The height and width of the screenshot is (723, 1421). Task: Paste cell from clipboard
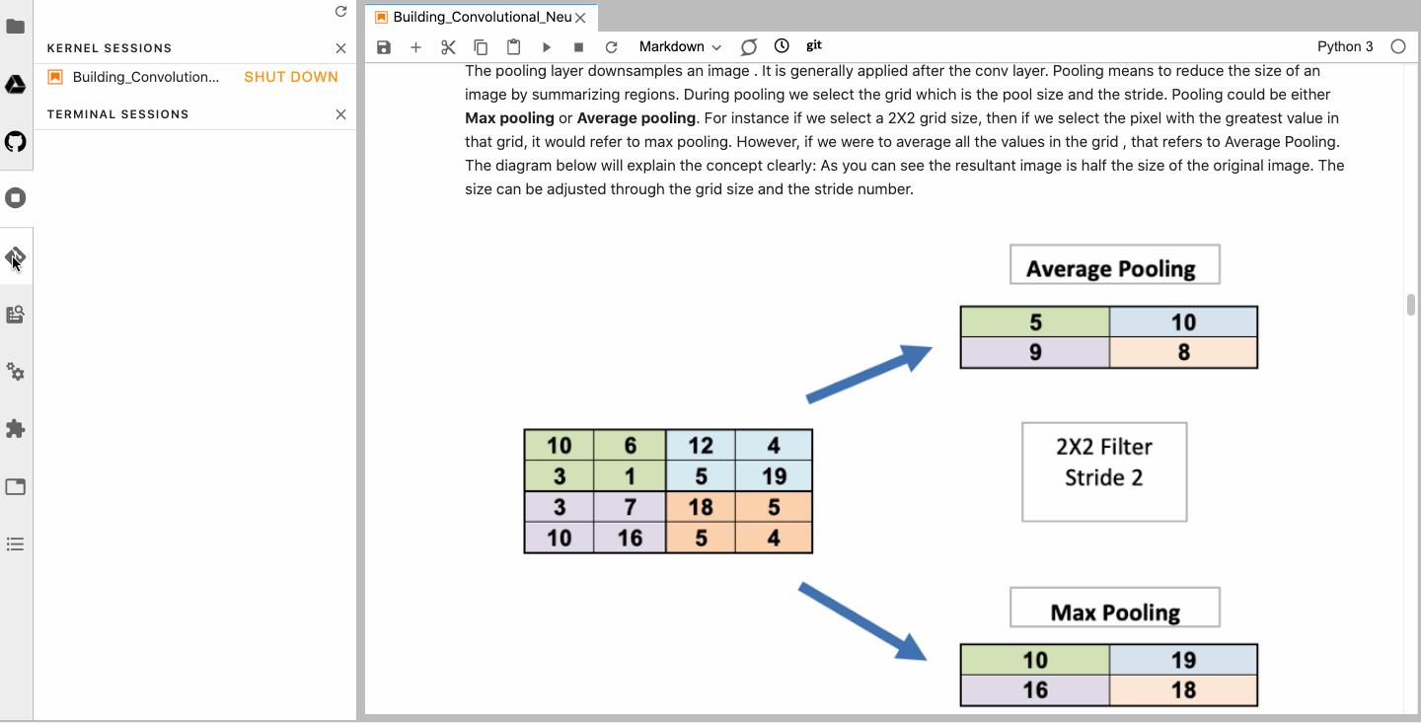coord(513,46)
